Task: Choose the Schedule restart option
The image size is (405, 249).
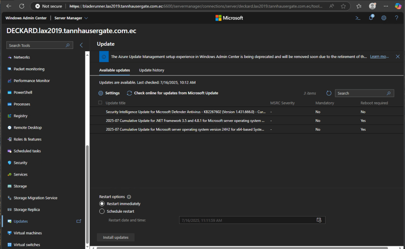Action: pyautogui.click(x=102, y=212)
